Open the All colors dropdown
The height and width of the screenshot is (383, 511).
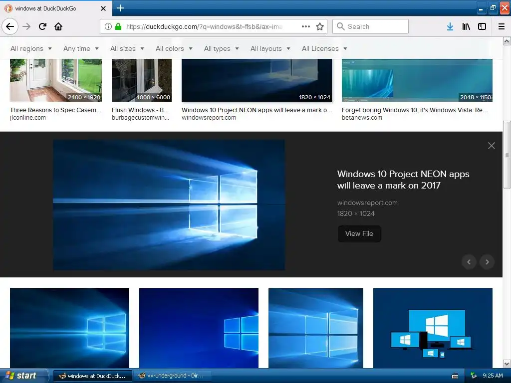pos(174,48)
